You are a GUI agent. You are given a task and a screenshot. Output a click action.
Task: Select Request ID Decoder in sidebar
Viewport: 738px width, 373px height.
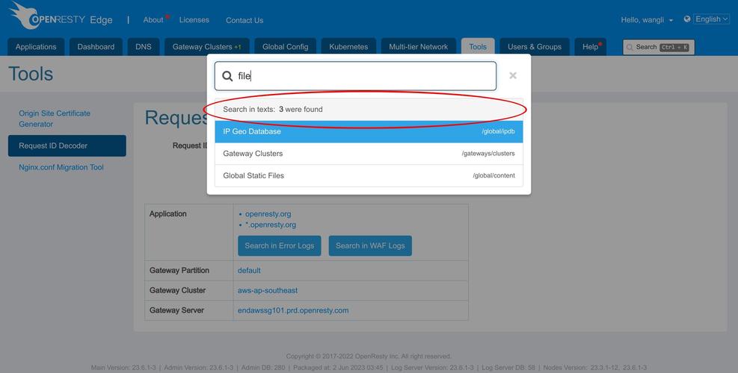(67, 145)
